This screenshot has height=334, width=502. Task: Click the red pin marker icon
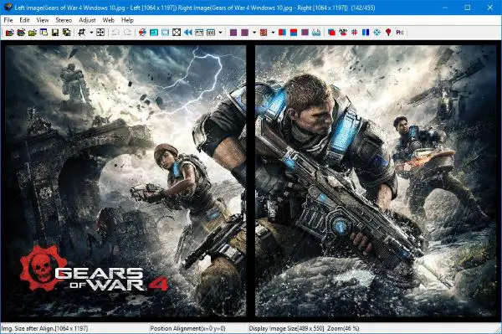click(388, 33)
